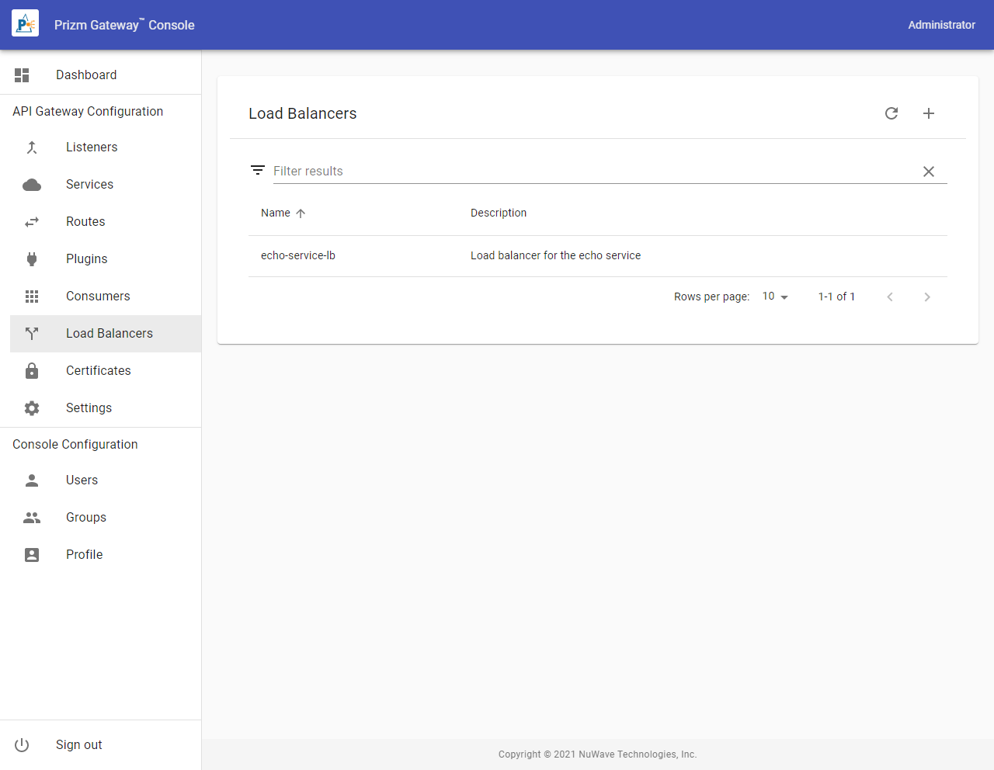The width and height of the screenshot is (994, 770).
Task: Add a new load balancer with plus icon
Action: [x=929, y=113]
